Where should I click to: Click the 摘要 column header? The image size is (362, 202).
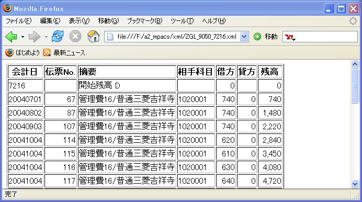127,72
